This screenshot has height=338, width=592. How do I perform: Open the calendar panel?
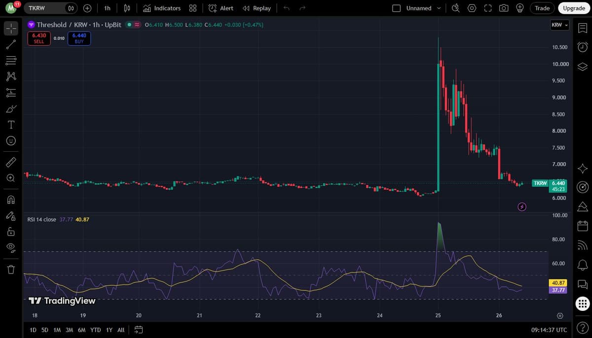[x=582, y=226]
